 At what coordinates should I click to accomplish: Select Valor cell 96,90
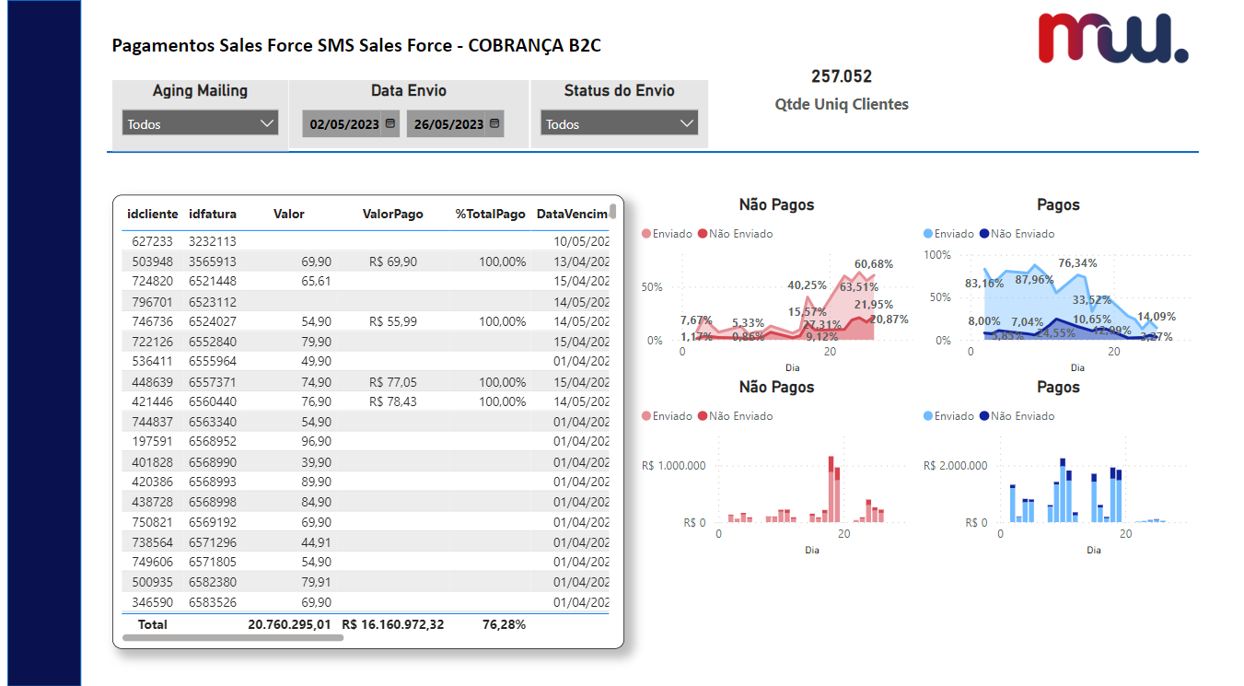pyautogui.click(x=317, y=441)
